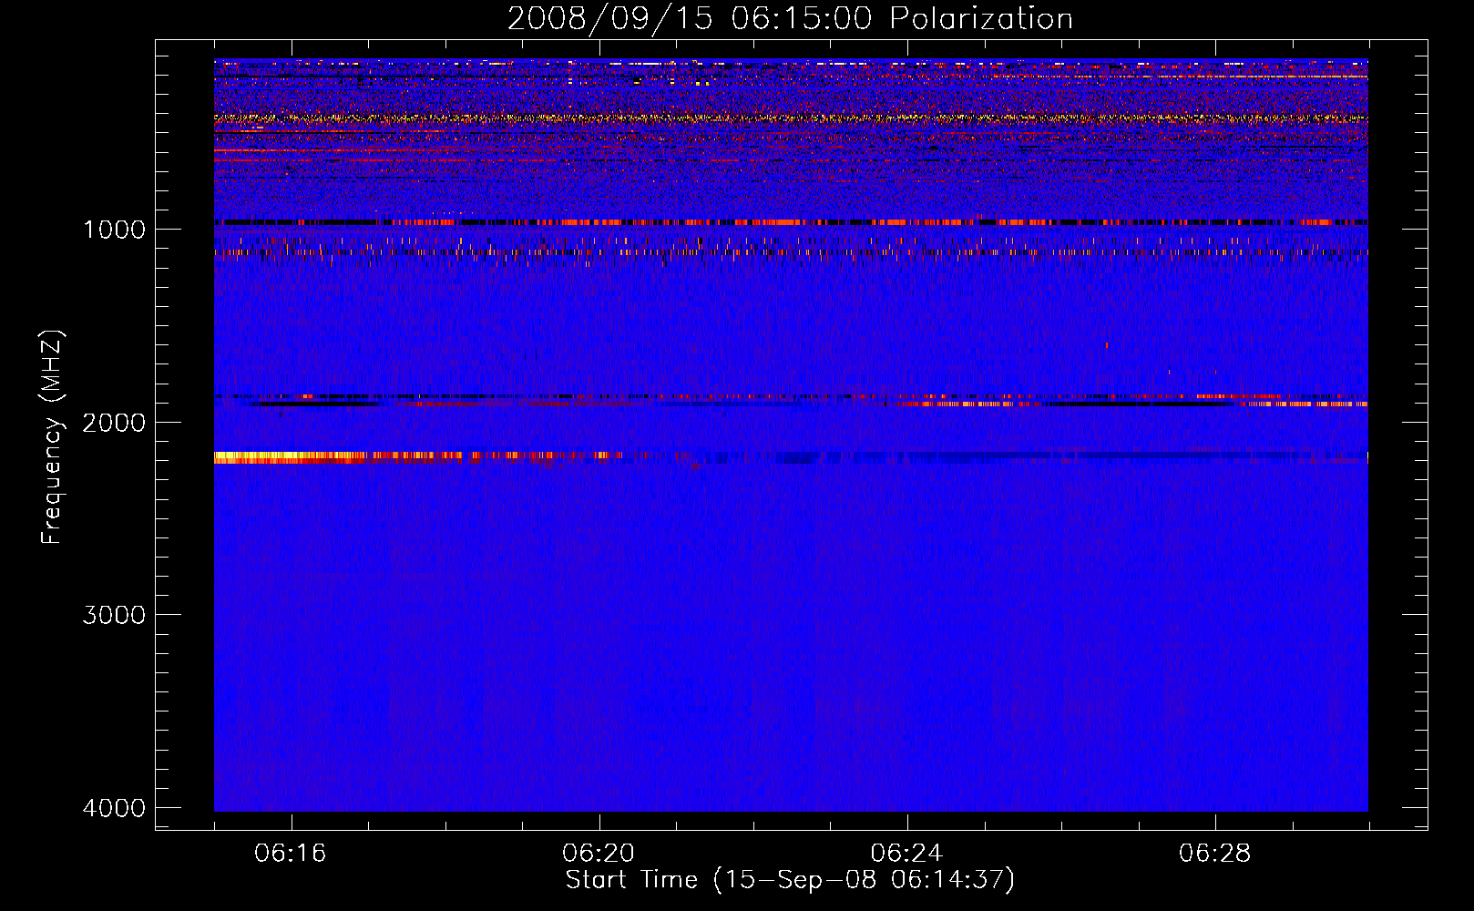Select the 06:28 time tick label
The height and width of the screenshot is (911, 1474).
(1214, 854)
